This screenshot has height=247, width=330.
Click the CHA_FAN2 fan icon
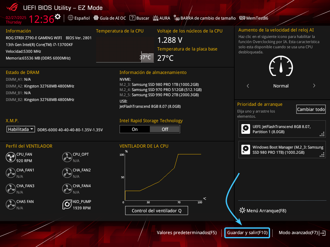point(67,173)
